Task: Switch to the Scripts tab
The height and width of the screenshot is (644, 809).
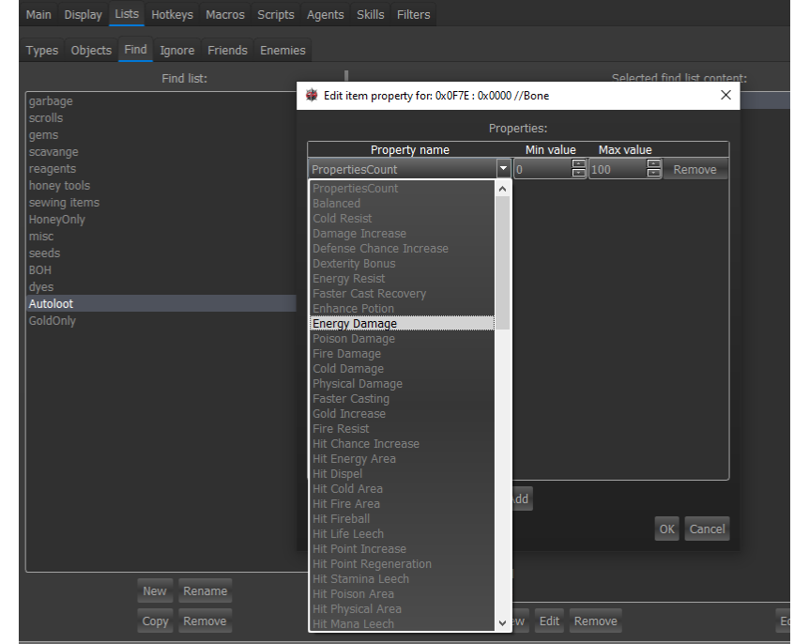Action: [x=276, y=14]
